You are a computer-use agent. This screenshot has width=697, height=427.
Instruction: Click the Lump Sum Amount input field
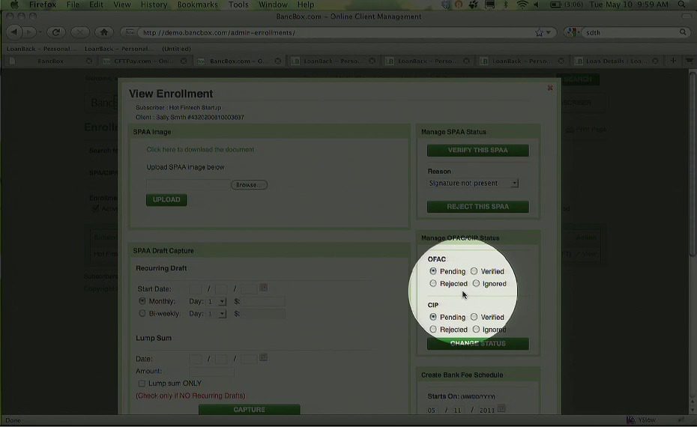212,371
